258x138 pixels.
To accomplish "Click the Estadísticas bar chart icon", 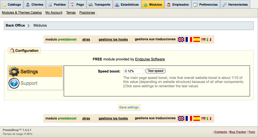I will point(117,5).
